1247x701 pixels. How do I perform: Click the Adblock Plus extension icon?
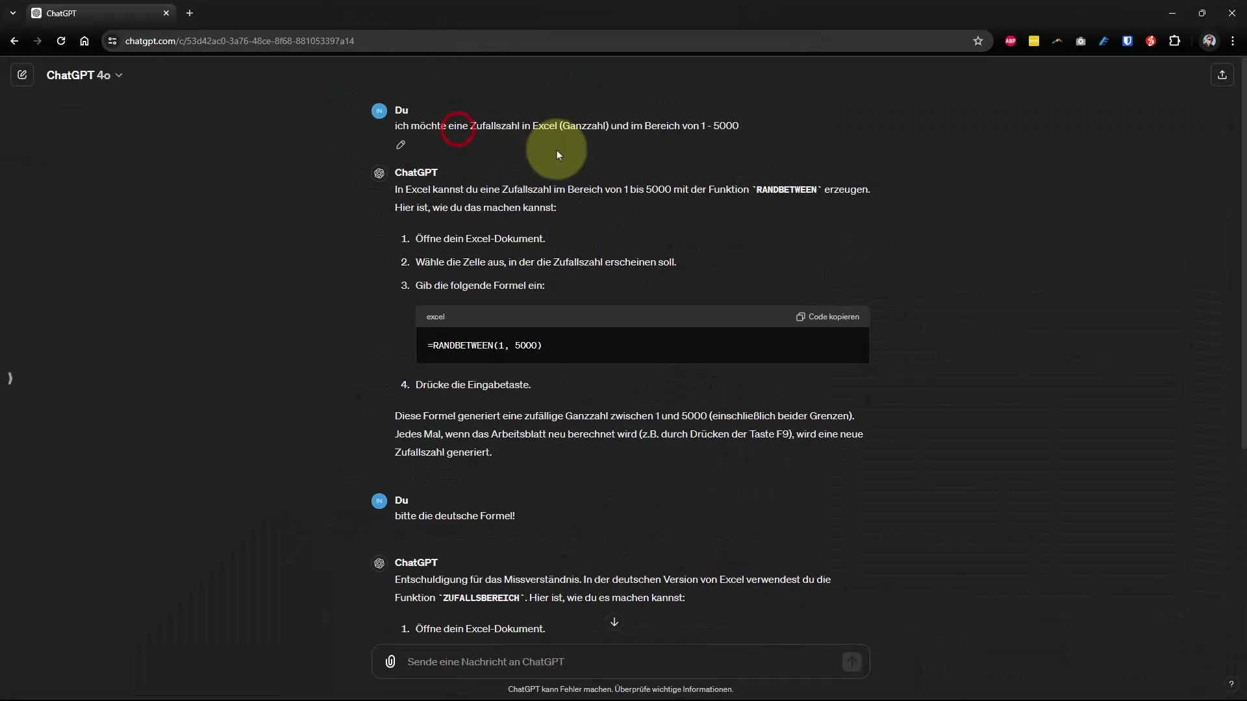[1011, 41]
